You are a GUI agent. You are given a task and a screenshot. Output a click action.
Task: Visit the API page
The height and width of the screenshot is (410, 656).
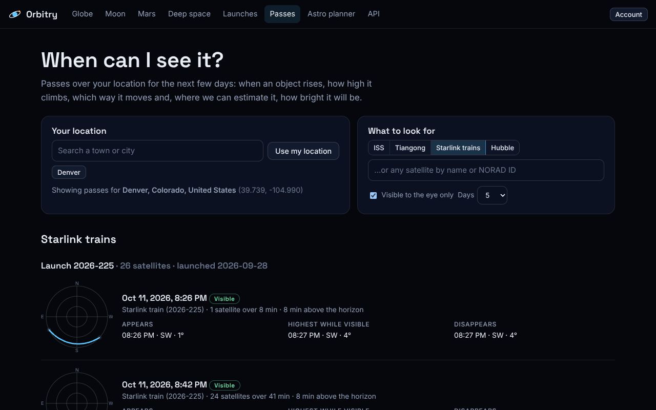374,14
